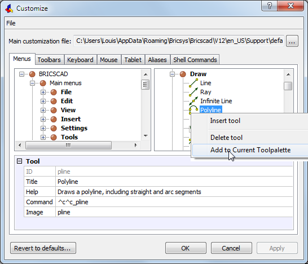Click the Line tool icon in Draw menu

(x=193, y=83)
